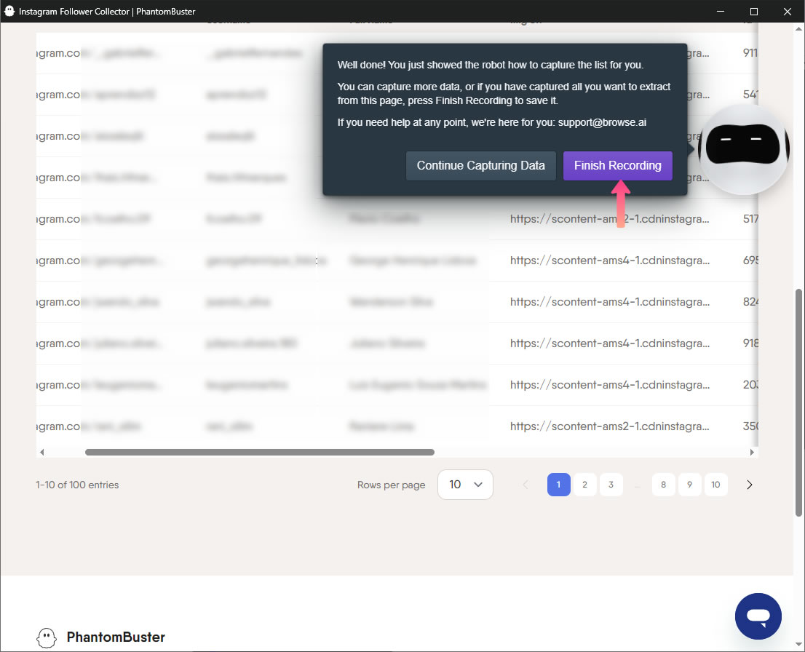Viewport: 805px width, 652px height.
Task: Select page 1 in the pagination
Action: (x=558, y=485)
